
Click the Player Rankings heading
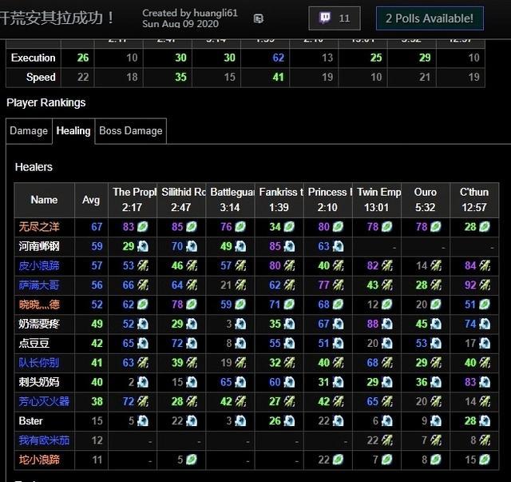click(x=46, y=102)
